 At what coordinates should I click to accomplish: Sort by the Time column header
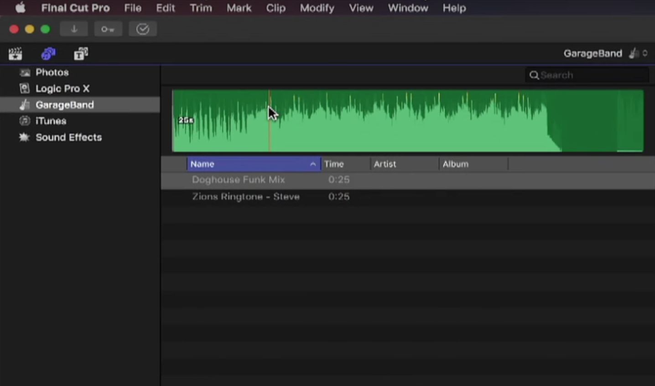point(345,164)
